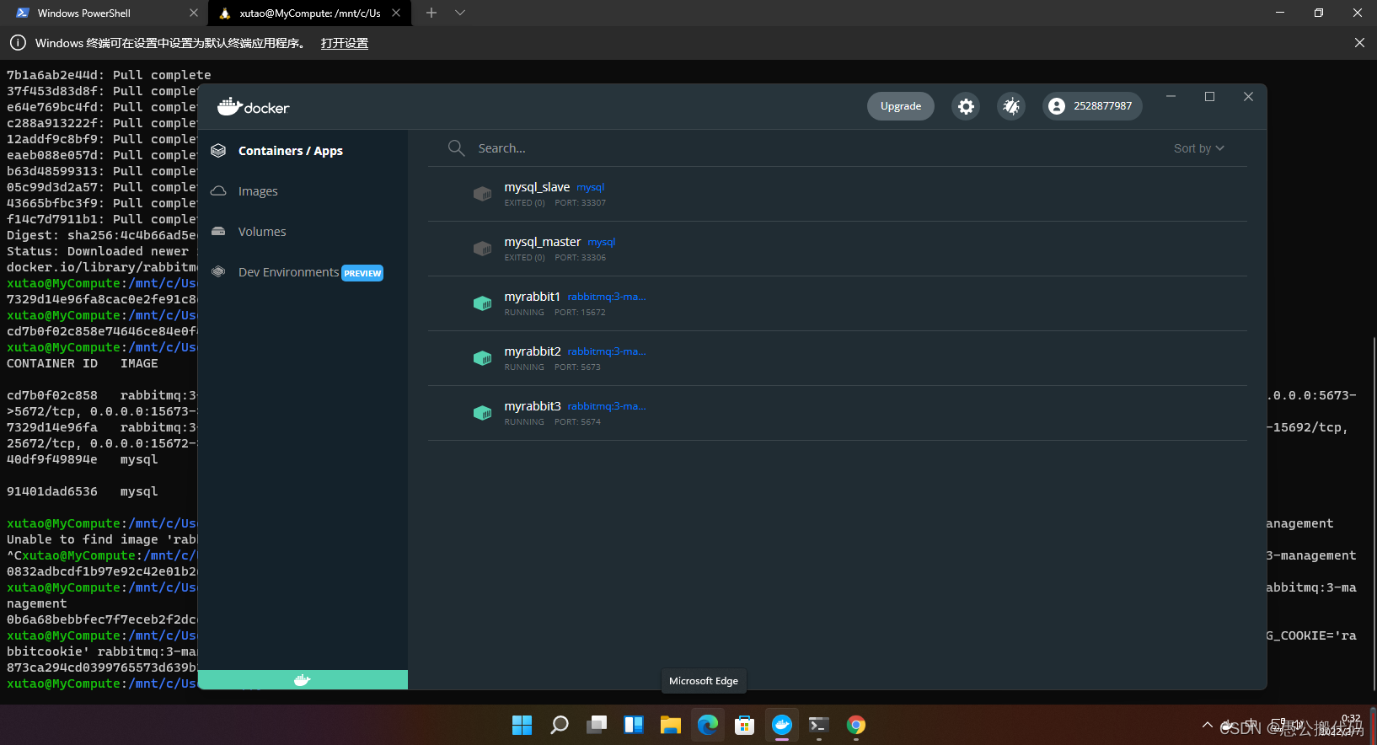
Task: Click the myrabbit3 container icon
Action: [x=482, y=413]
